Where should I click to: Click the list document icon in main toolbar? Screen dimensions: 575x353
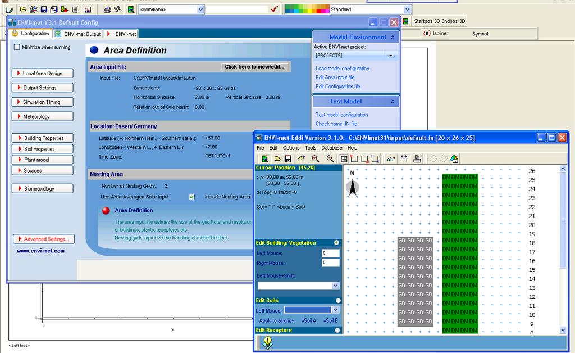75,10
